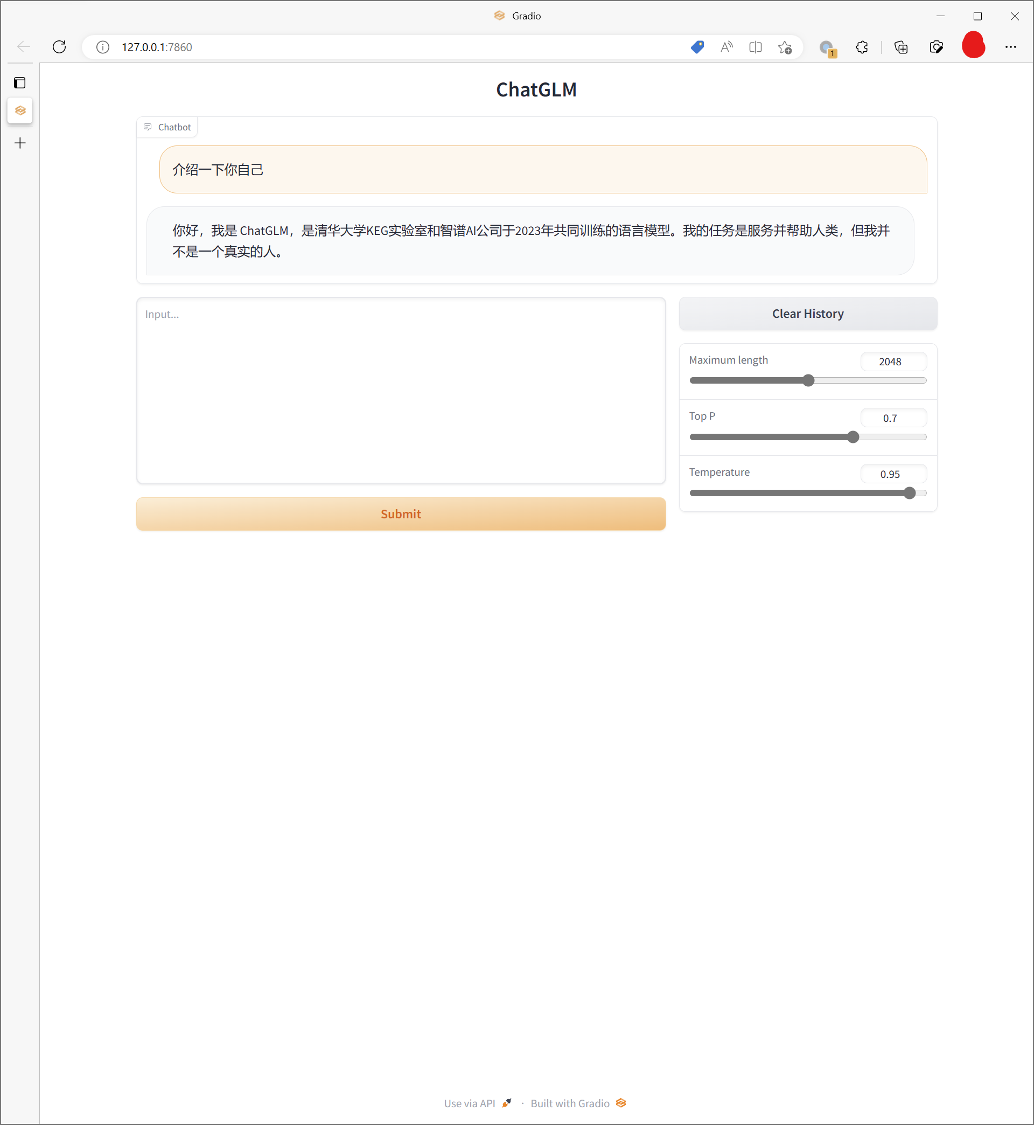The height and width of the screenshot is (1125, 1034).
Task: Open Settings and more ellipsis menu
Action: [x=1010, y=47]
